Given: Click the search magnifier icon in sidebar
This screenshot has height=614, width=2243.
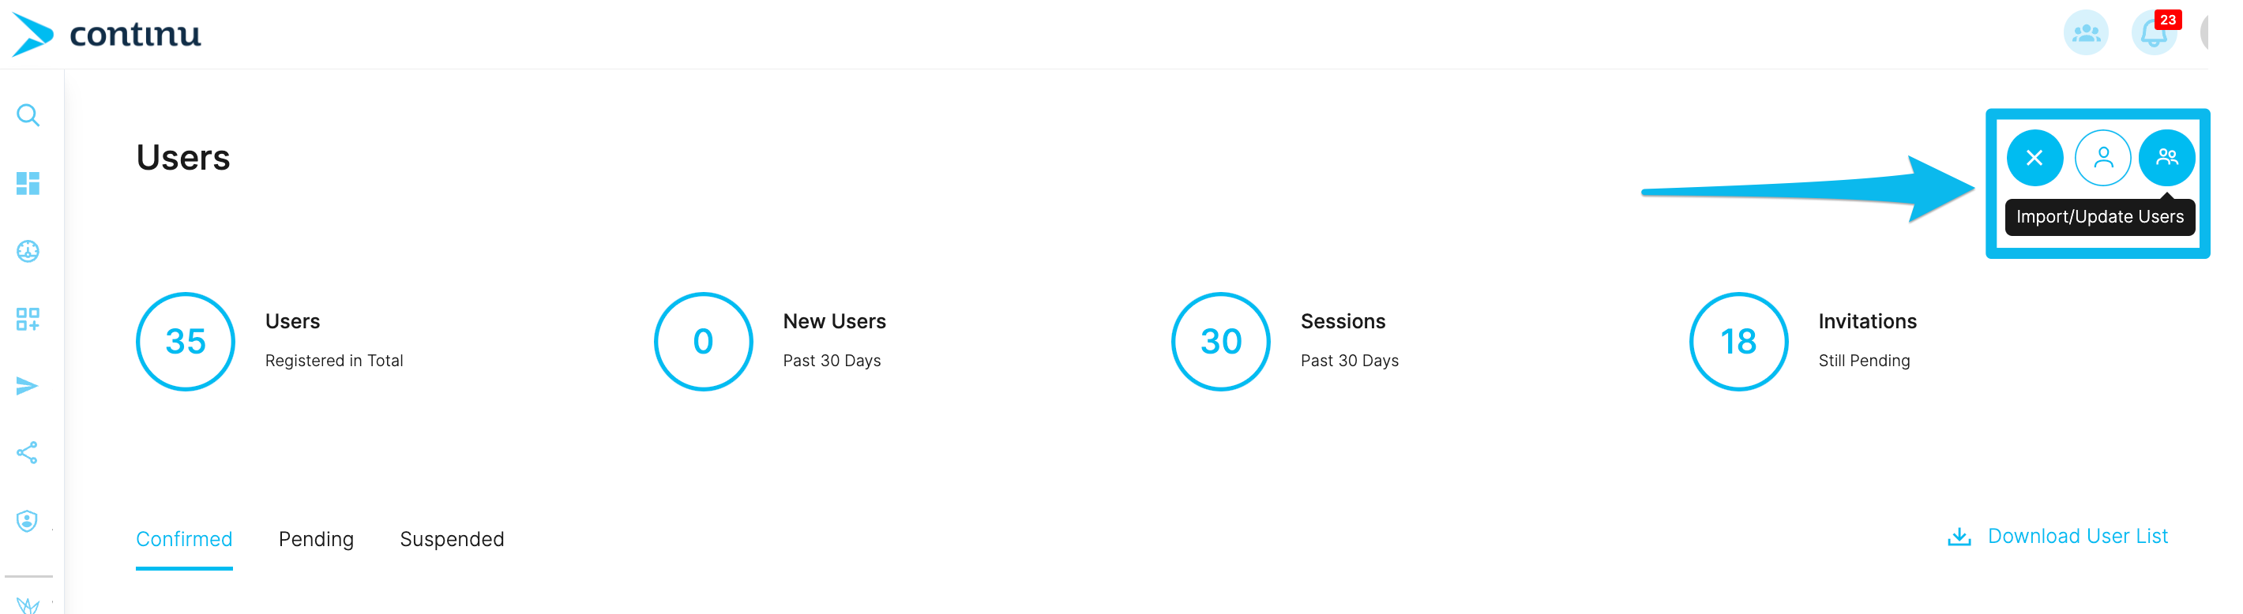Looking at the screenshot, I should coord(28,116).
